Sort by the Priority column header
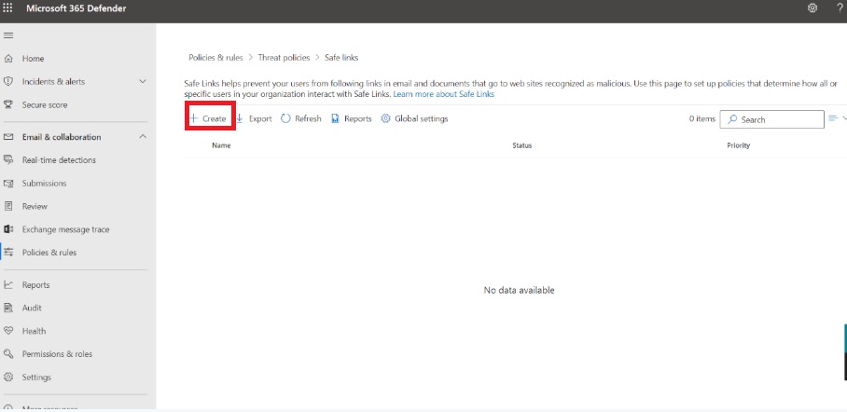This screenshot has height=412, width=847. tap(739, 145)
